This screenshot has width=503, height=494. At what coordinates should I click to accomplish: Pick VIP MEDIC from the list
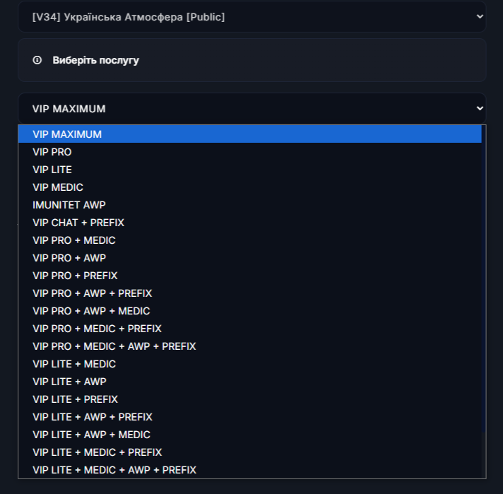58,187
